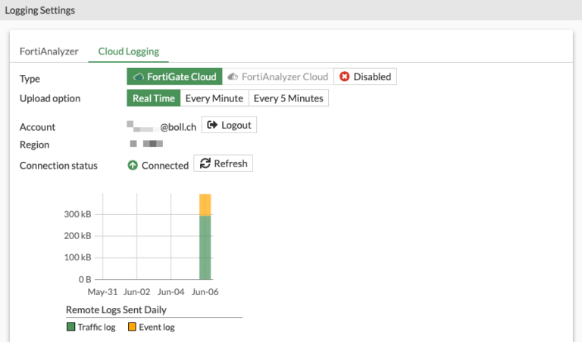The height and width of the screenshot is (342, 582).
Task: Set type to Disabled
Action: (x=365, y=76)
